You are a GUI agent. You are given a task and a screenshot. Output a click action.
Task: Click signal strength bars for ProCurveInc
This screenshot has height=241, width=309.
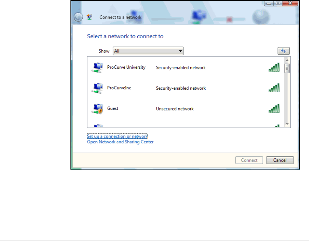click(x=274, y=88)
